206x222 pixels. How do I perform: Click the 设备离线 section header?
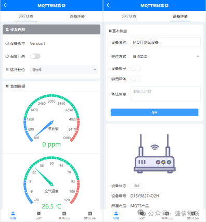tap(51, 30)
